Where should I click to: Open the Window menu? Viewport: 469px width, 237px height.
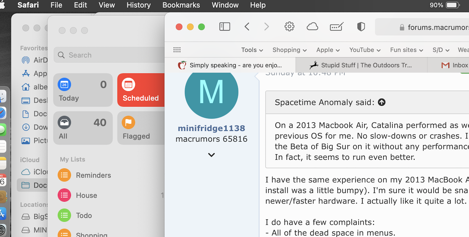(x=225, y=5)
